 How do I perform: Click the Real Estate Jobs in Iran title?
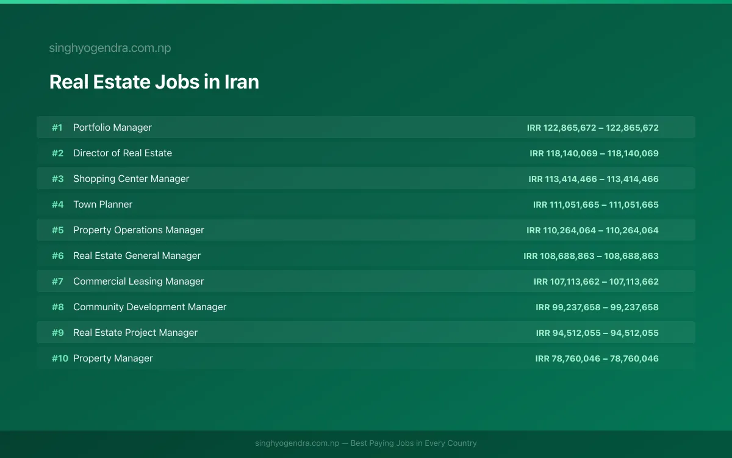pyautogui.click(x=154, y=82)
